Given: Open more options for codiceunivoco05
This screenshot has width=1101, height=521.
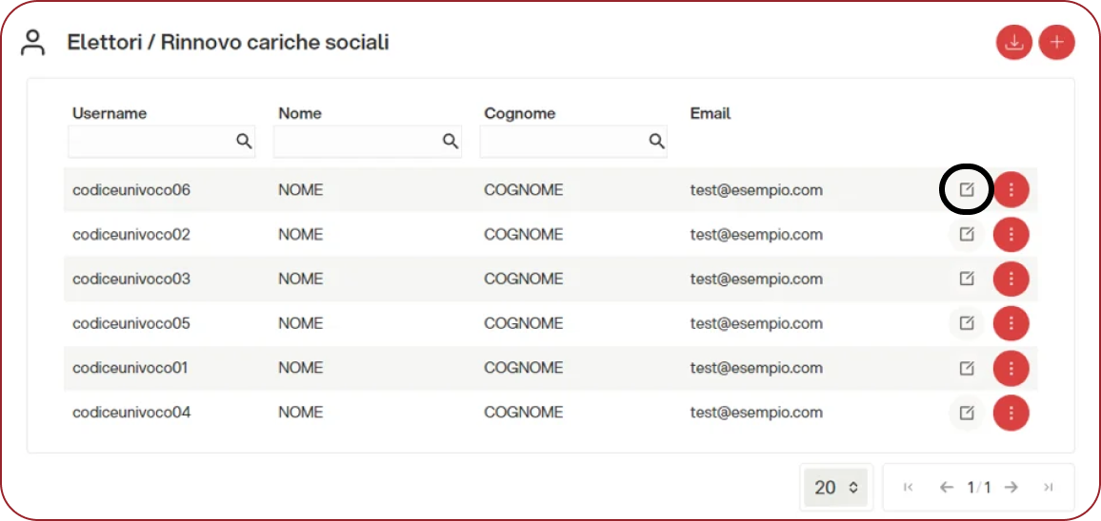Looking at the screenshot, I should tap(1011, 323).
